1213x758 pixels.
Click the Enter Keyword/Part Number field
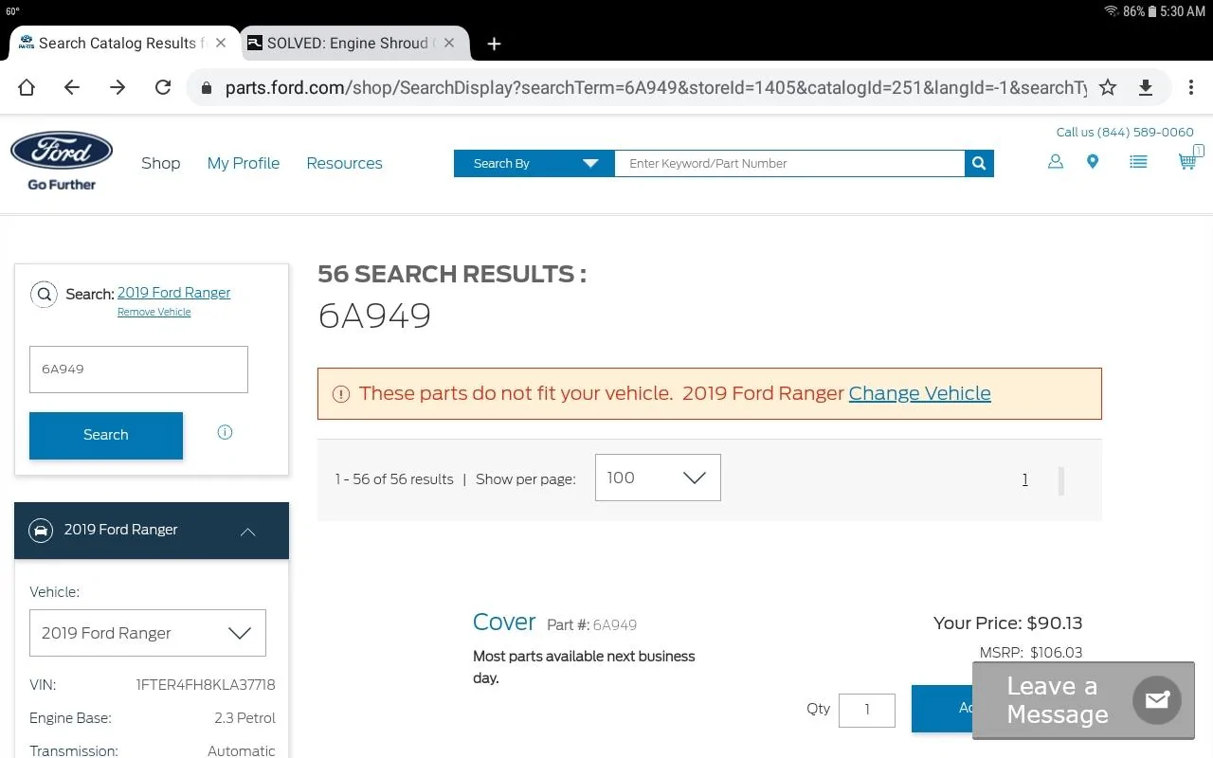pyautogui.click(x=789, y=163)
